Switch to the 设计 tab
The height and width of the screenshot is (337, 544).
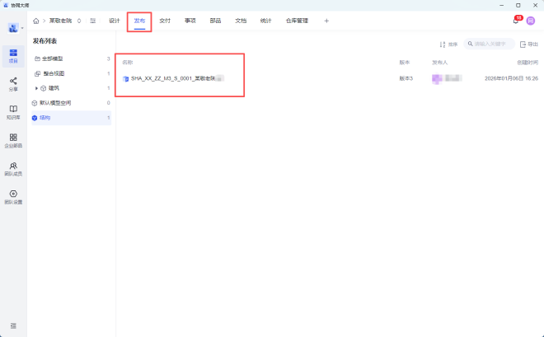[115, 21]
